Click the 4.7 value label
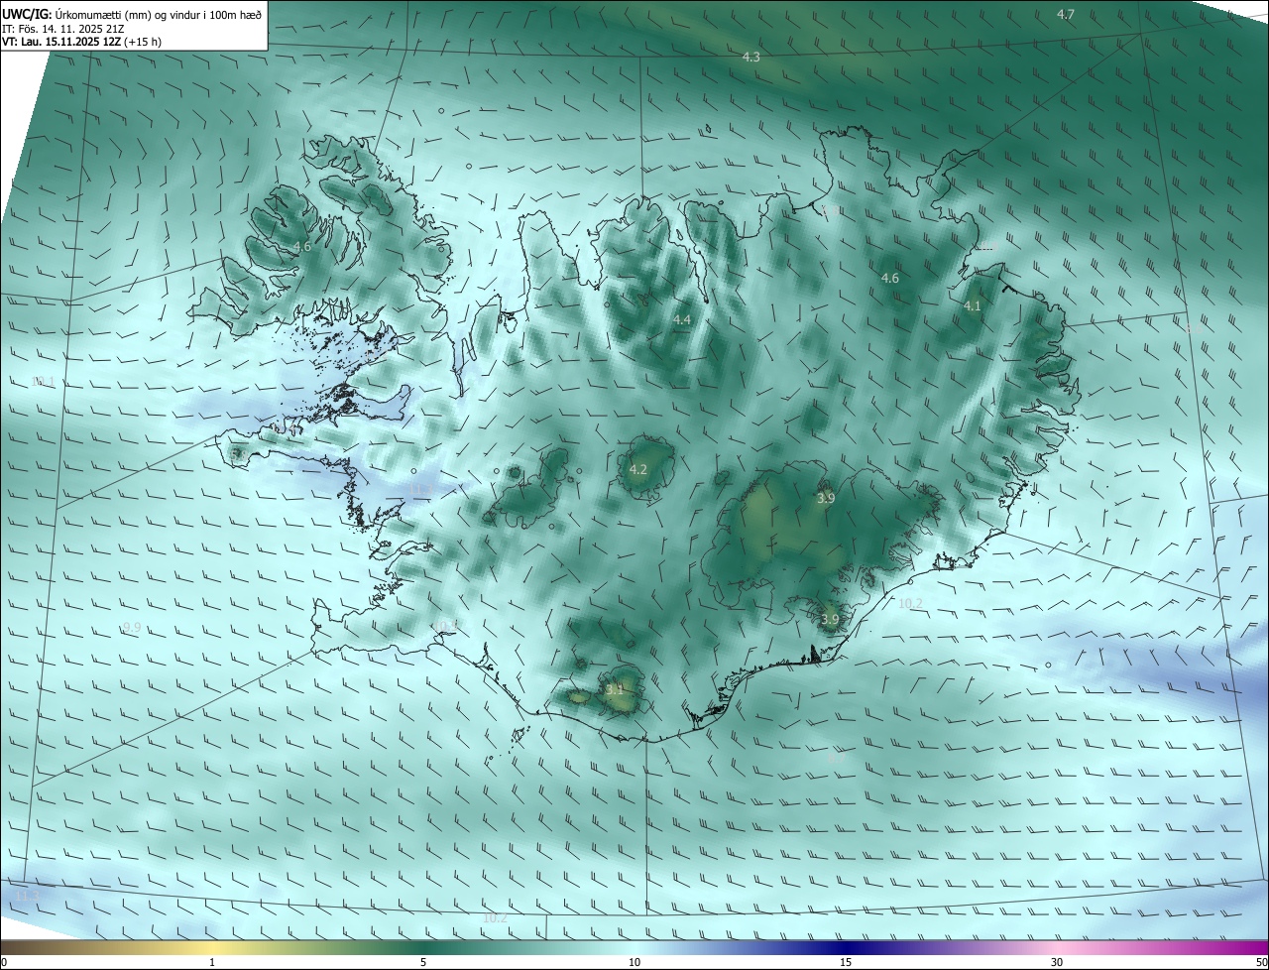 pyautogui.click(x=1066, y=14)
